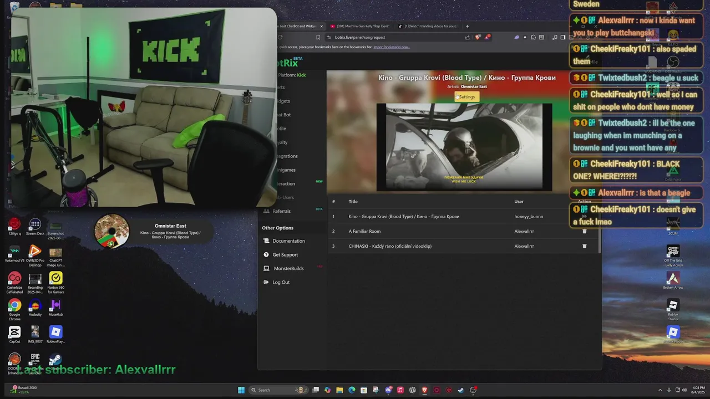Close the ChatBot and Widget browser tab
Viewport: 710px width, 399px height.
[x=321, y=26]
